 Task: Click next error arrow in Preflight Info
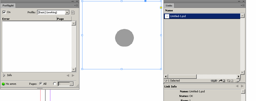73,75
